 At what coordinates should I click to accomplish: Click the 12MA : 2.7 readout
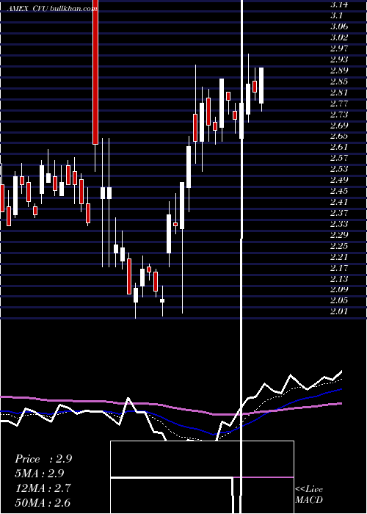43,488
